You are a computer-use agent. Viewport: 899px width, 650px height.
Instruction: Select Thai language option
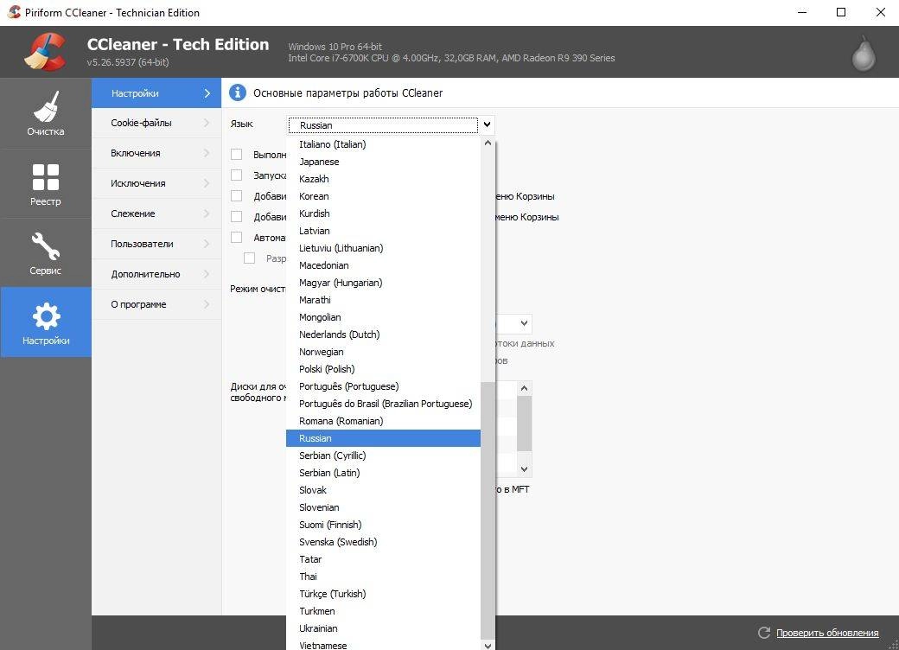pyautogui.click(x=383, y=577)
